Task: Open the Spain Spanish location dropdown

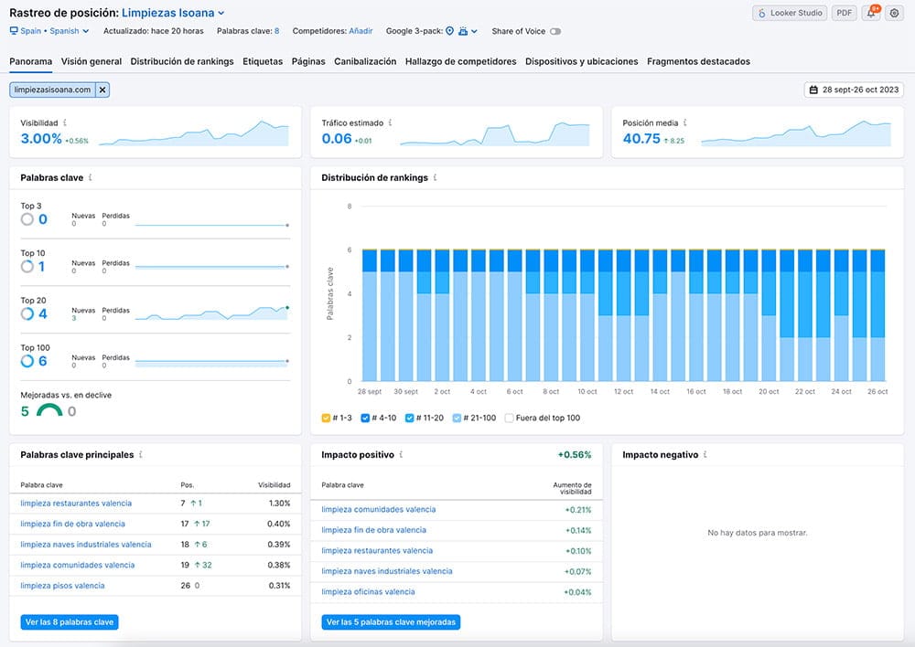Action: coord(49,31)
